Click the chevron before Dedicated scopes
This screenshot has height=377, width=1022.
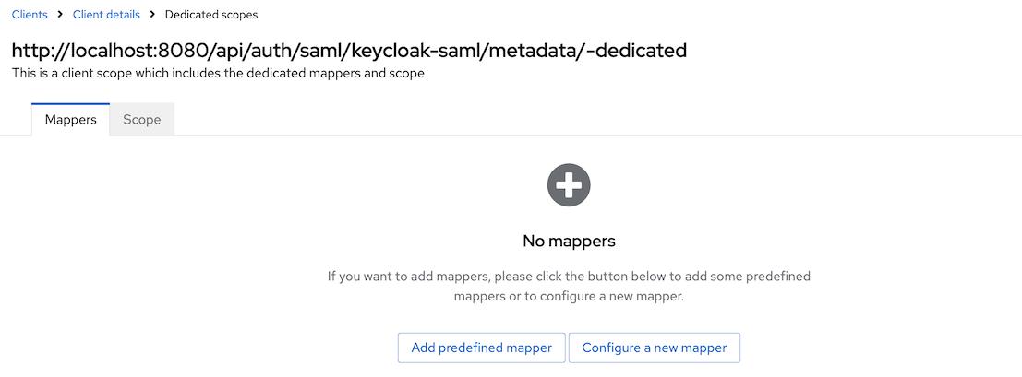[x=152, y=15]
